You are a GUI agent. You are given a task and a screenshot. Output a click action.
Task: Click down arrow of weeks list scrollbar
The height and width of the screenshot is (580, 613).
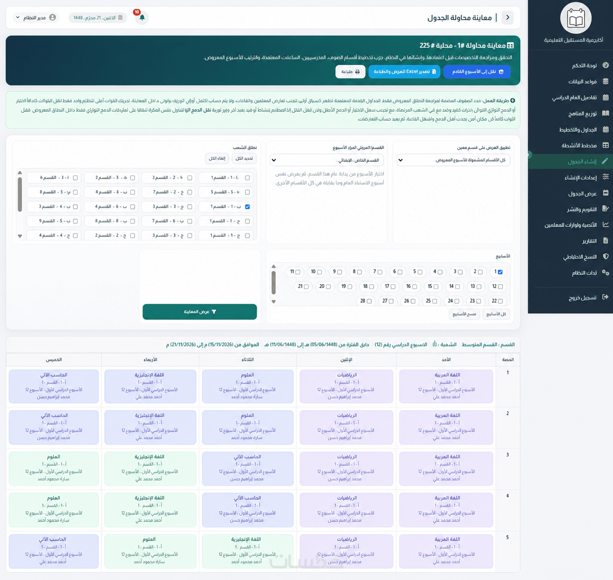pyautogui.click(x=273, y=301)
